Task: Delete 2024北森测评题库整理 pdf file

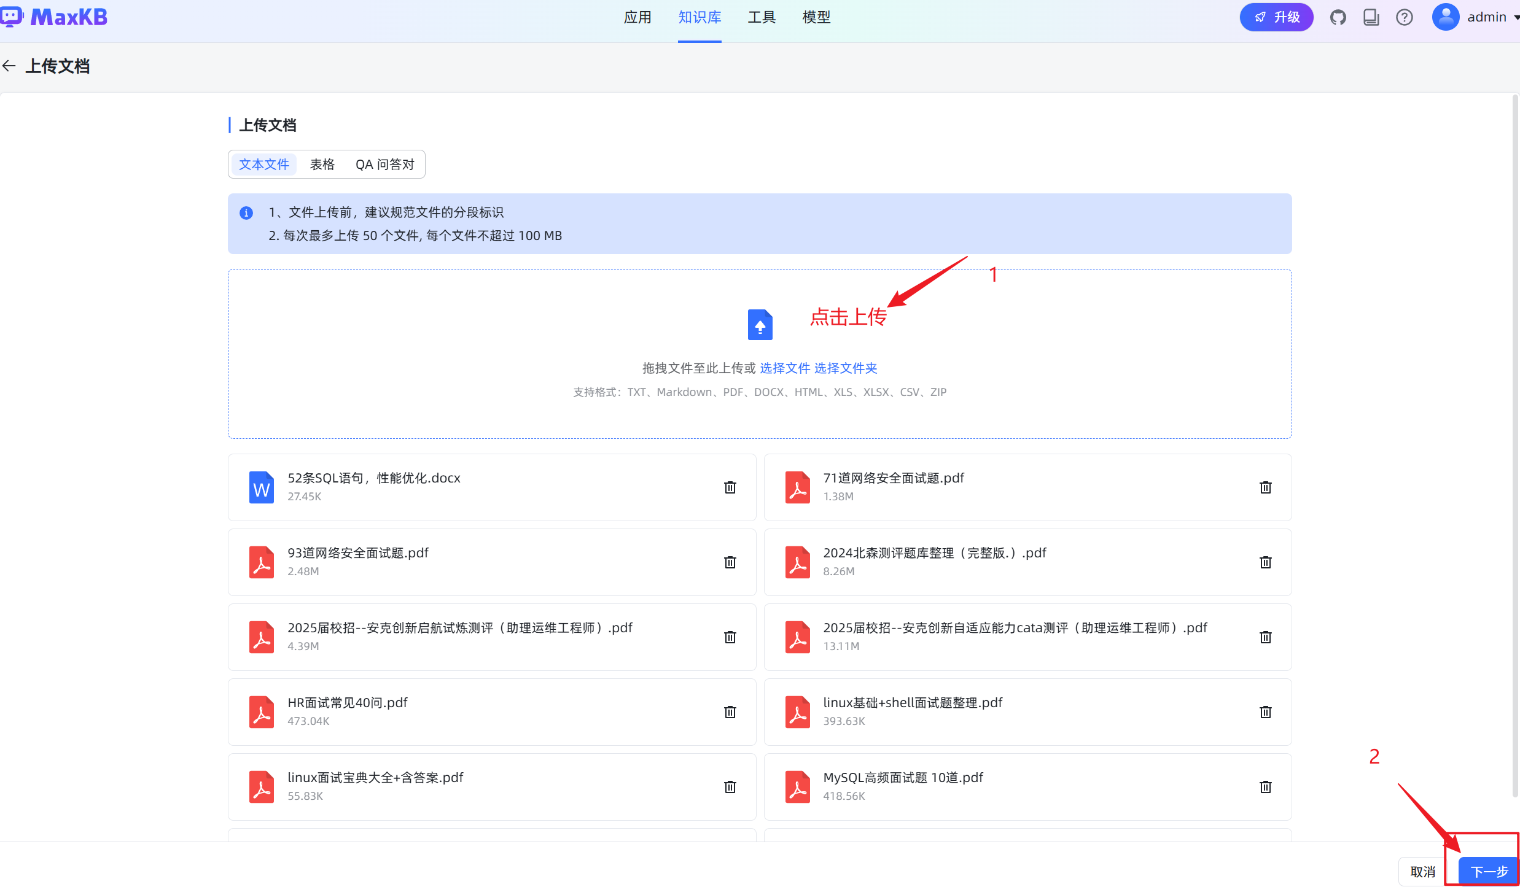Action: (1265, 562)
